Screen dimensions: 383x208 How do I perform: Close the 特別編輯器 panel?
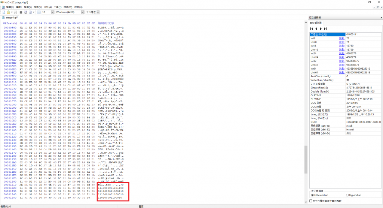coord(381,18)
